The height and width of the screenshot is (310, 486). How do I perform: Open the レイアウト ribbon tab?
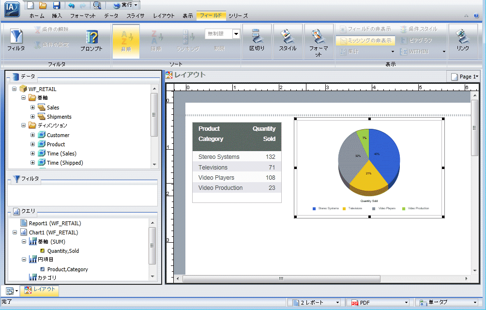pyautogui.click(x=164, y=16)
